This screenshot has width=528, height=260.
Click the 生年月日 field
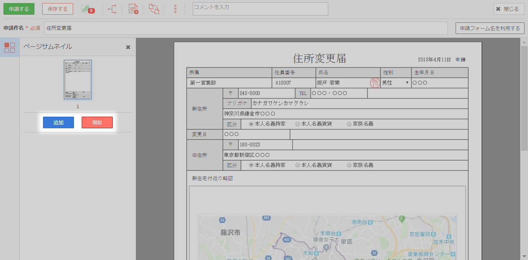pos(439,83)
